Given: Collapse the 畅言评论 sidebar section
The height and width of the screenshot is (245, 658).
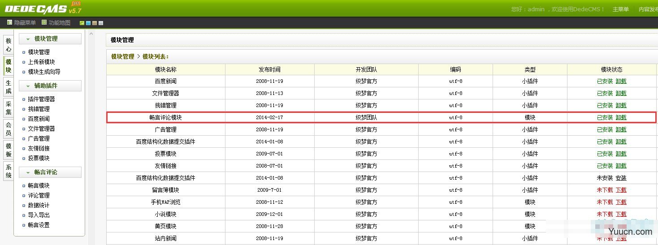Looking at the screenshot, I should pyautogui.click(x=28, y=172).
